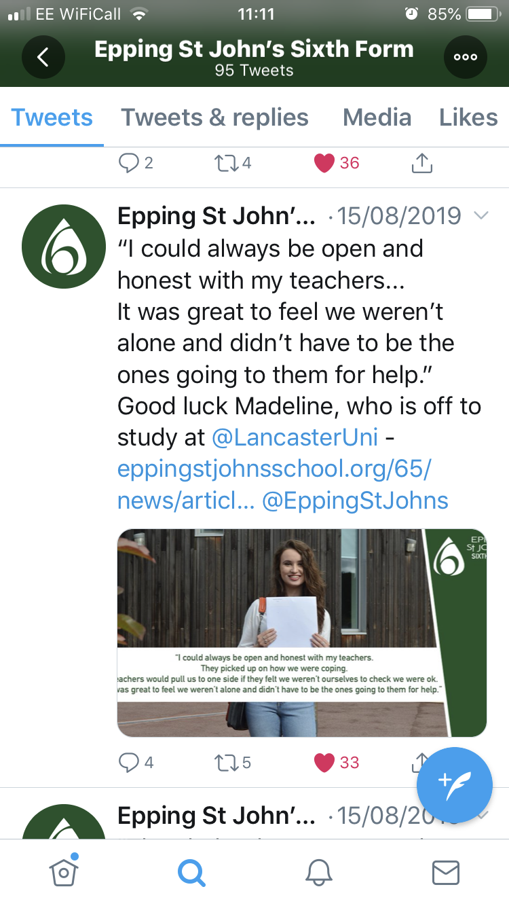Switch to the Media tab

click(377, 117)
